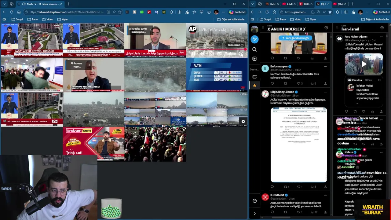Open more options on ILRedAlert post

pos(325,195)
